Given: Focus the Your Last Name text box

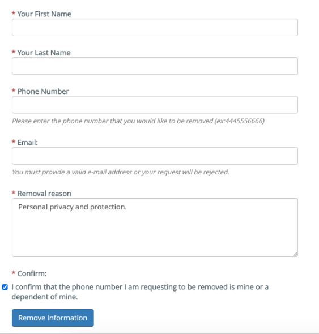Looking at the screenshot, I should [155, 66].
